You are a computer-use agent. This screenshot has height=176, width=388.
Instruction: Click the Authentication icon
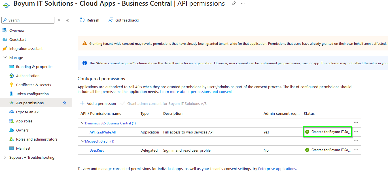click(x=12, y=76)
